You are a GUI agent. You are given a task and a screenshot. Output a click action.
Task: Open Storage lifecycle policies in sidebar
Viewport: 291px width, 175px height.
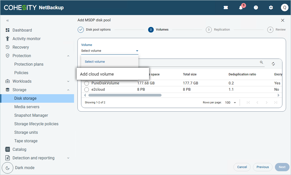(x=36, y=124)
